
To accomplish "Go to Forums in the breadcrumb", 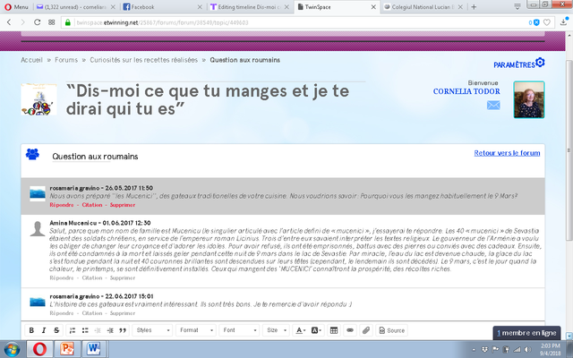I will click(66, 60).
